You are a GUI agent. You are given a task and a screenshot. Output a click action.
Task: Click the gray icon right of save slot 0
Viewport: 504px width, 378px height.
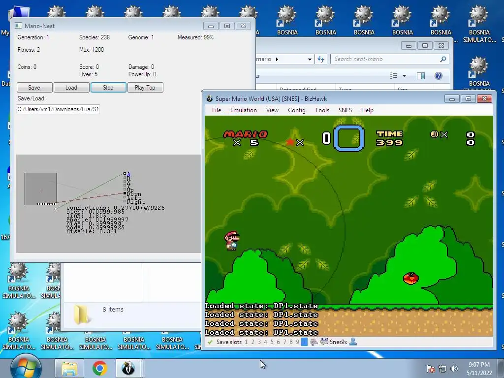[x=314, y=342]
